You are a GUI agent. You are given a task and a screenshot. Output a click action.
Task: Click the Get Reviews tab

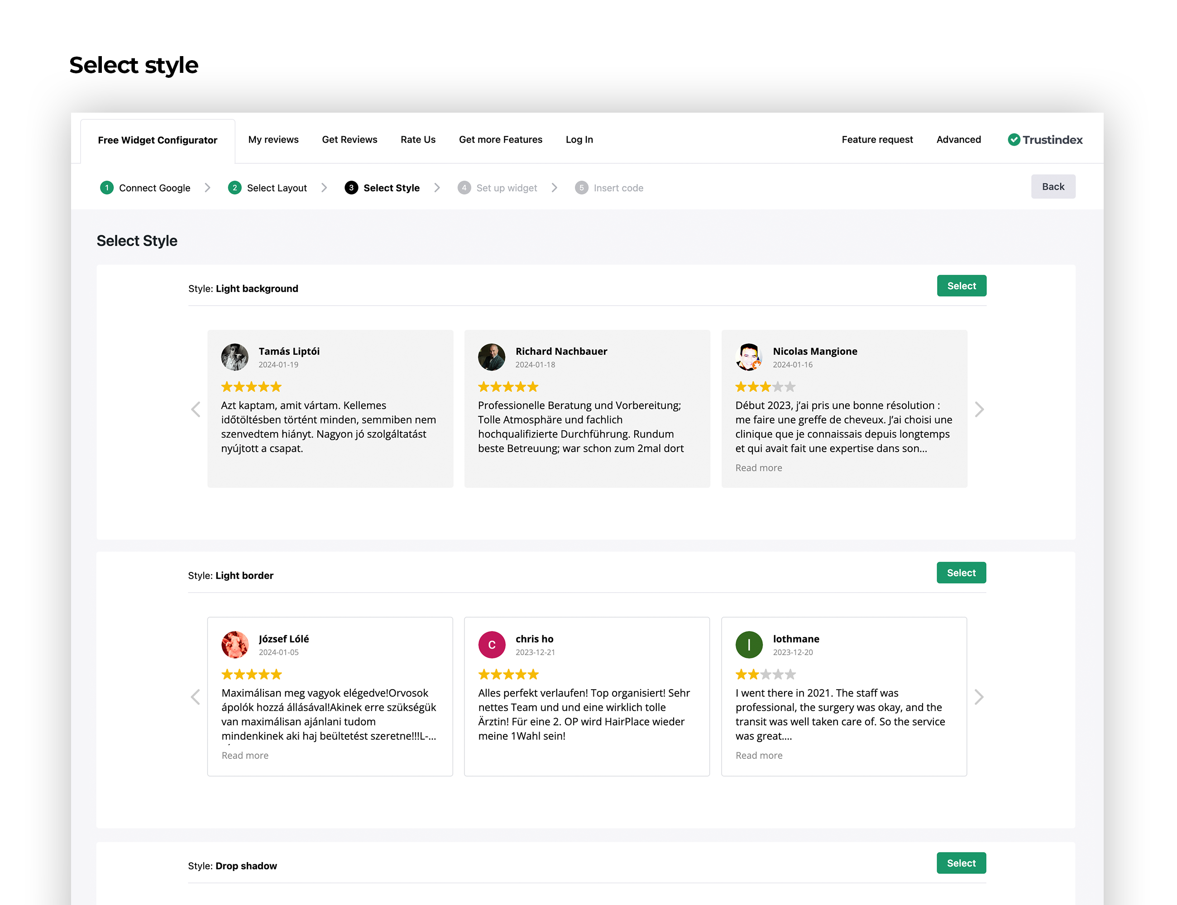coord(349,140)
